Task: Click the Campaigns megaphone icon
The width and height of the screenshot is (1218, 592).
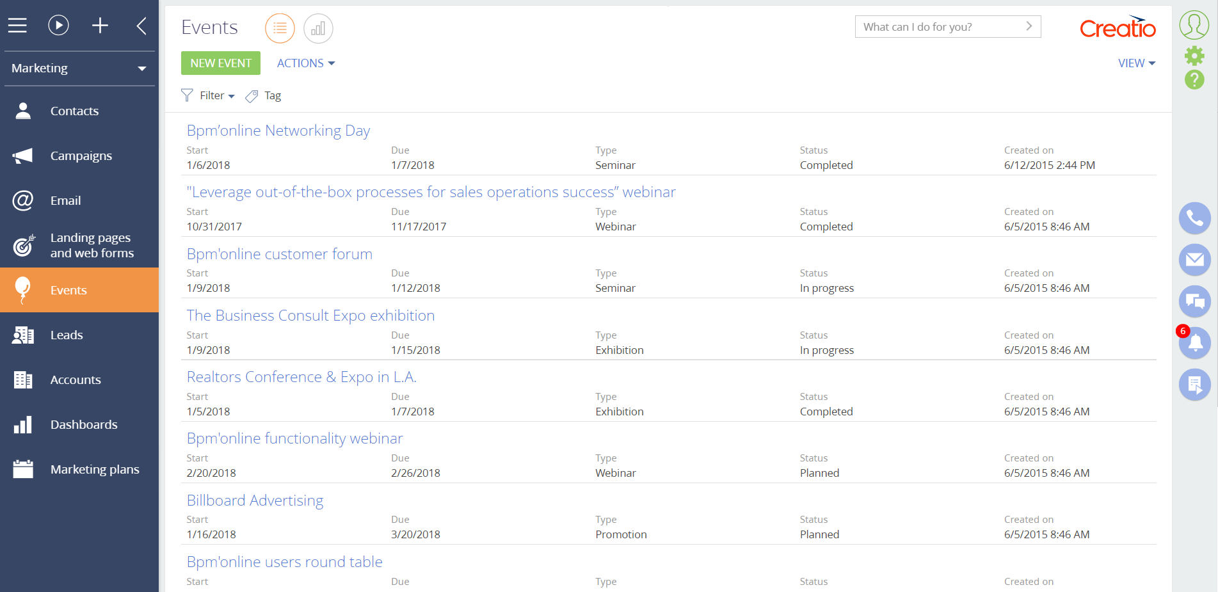Action: [22, 156]
